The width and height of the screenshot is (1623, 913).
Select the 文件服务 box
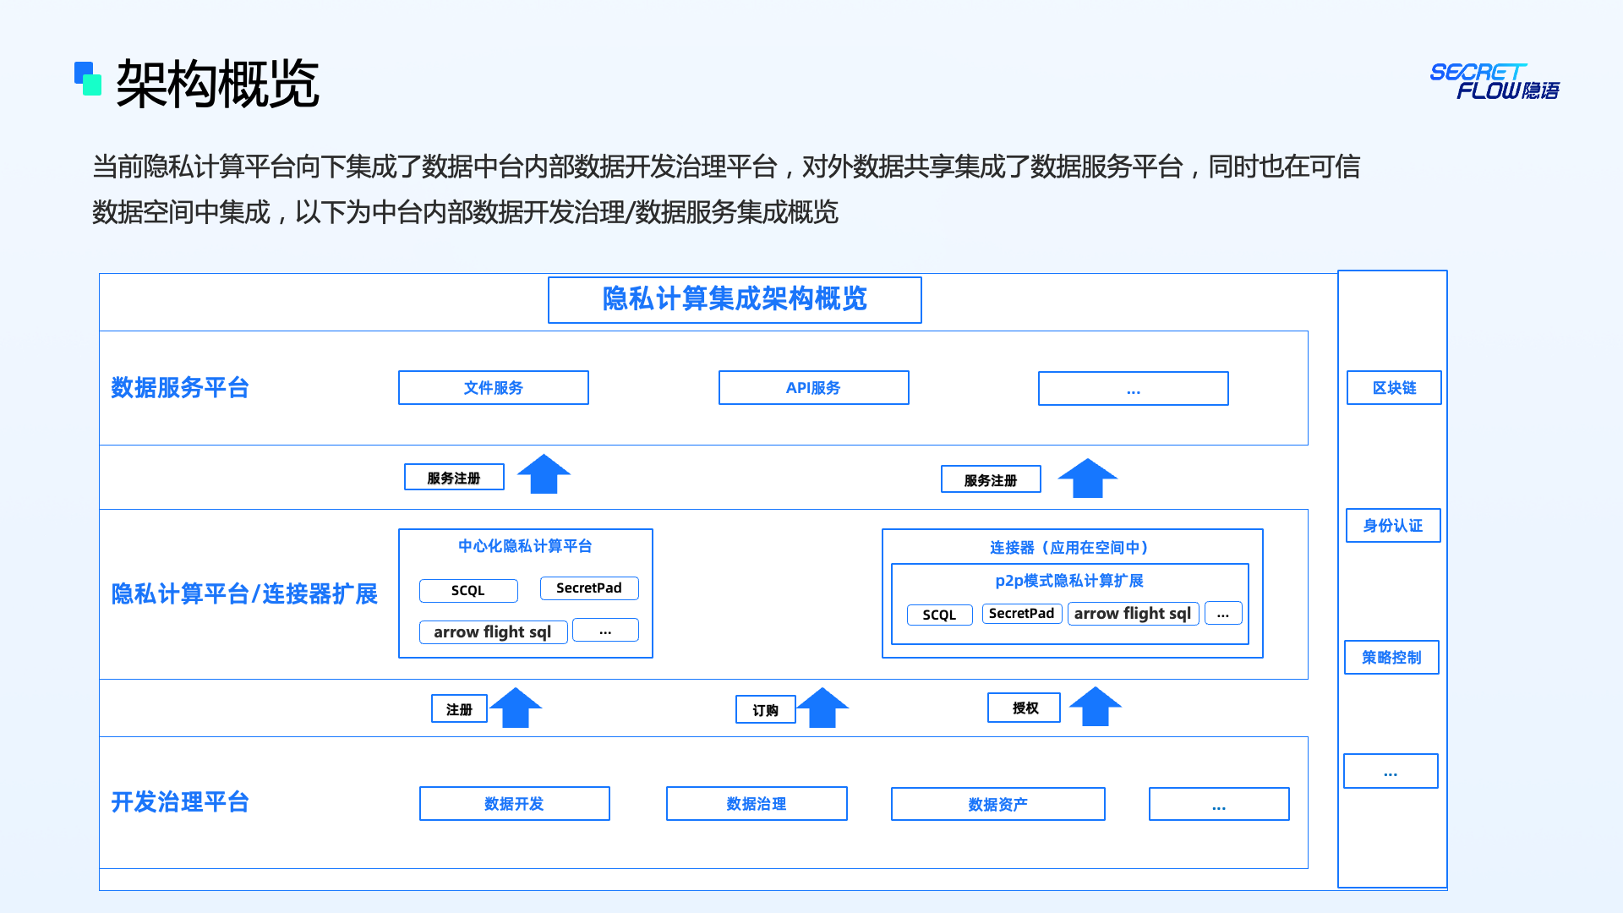tap(493, 388)
